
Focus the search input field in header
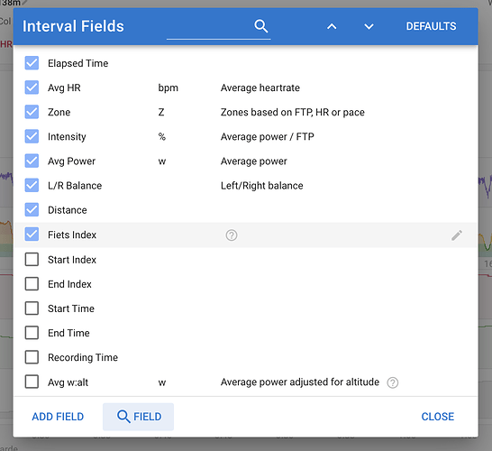click(x=210, y=27)
